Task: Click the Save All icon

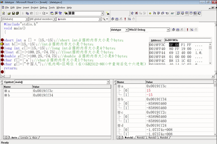Action: click(x=17, y=13)
